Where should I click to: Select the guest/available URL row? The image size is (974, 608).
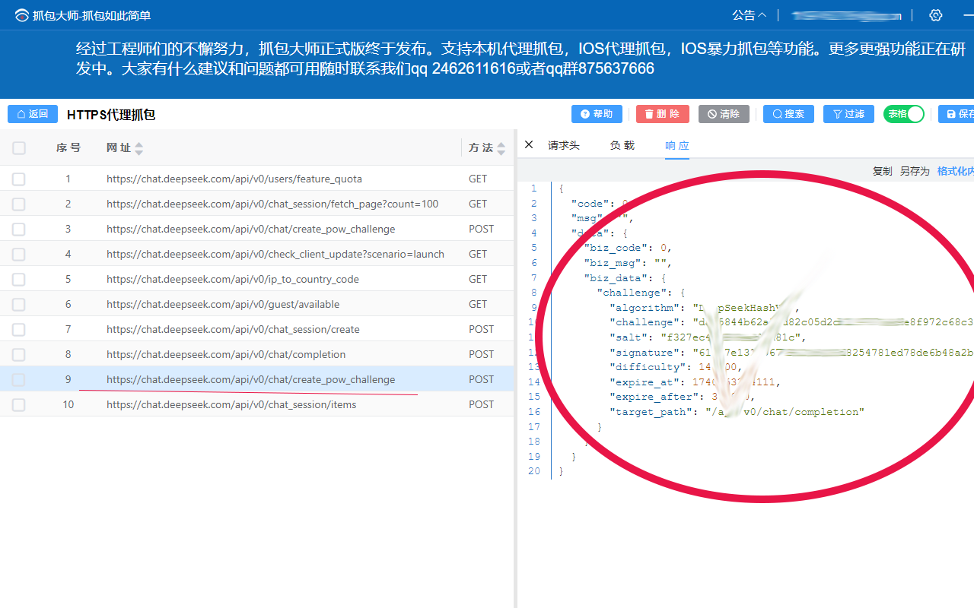pos(223,305)
